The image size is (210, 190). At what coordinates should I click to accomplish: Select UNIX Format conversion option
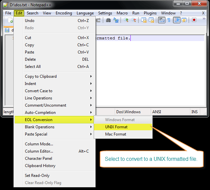(123, 127)
